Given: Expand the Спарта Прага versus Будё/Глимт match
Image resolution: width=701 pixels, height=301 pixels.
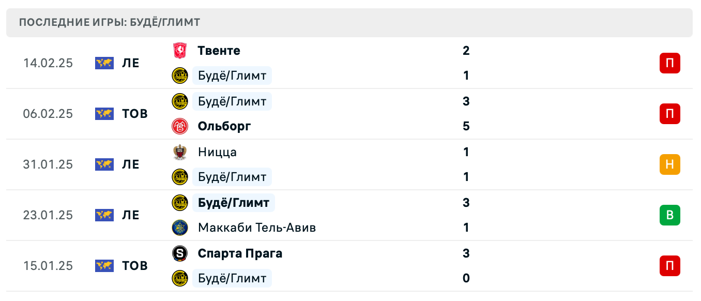Looking at the screenshot, I should click(x=351, y=266).
